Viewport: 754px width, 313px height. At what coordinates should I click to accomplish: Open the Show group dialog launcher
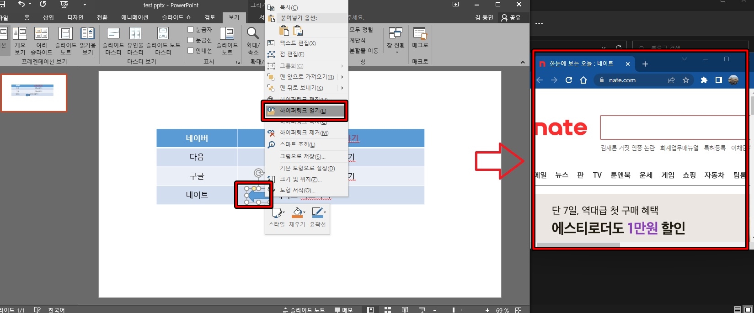tap(238, 62)
